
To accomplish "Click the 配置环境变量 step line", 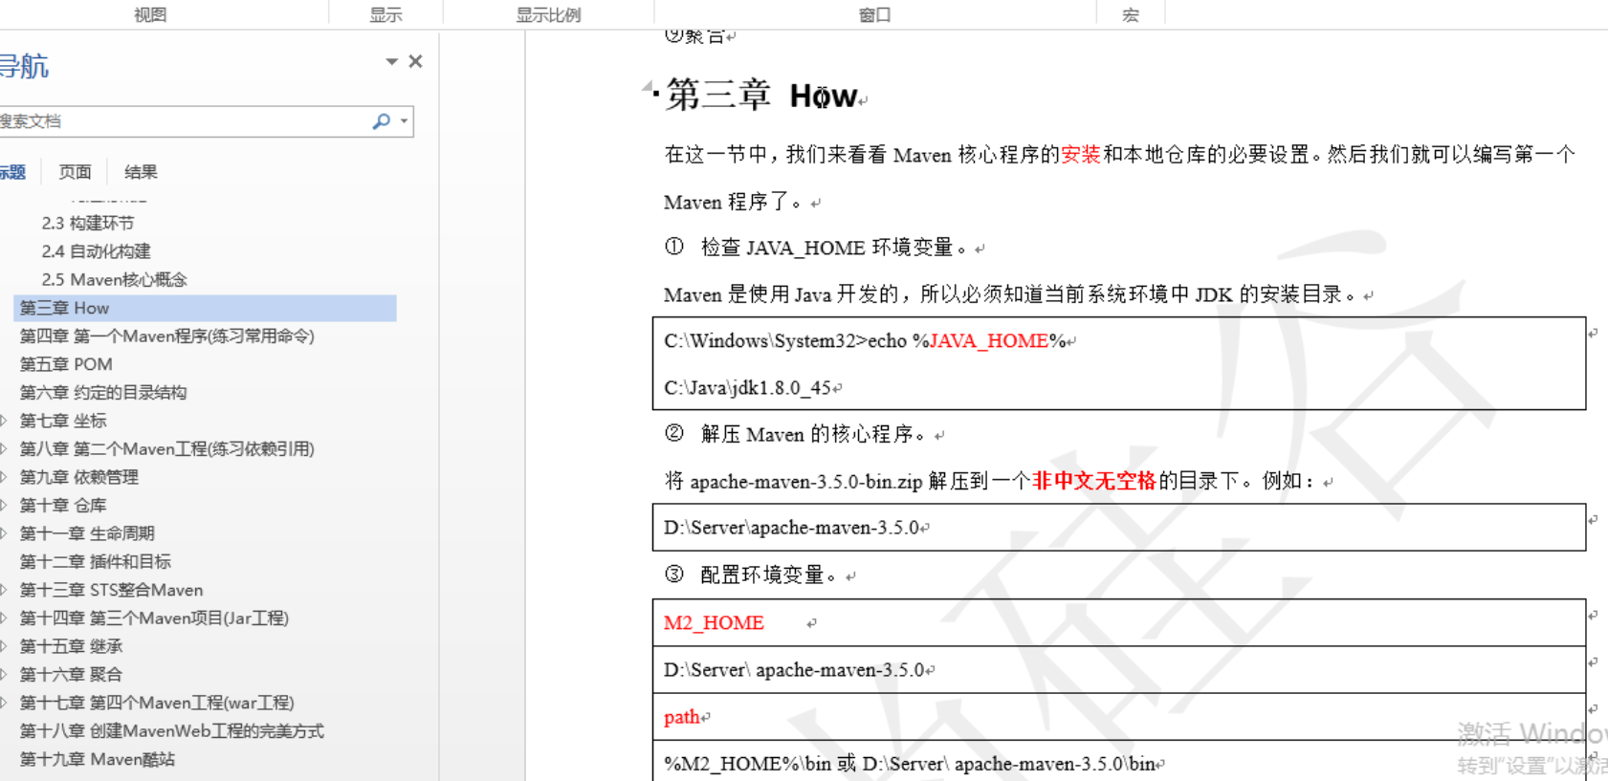I will (754, 575).
